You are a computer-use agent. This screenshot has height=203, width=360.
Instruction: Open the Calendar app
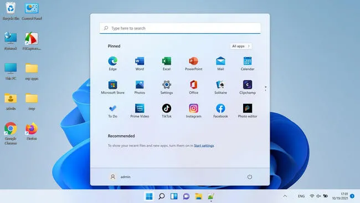click(248, 63)
